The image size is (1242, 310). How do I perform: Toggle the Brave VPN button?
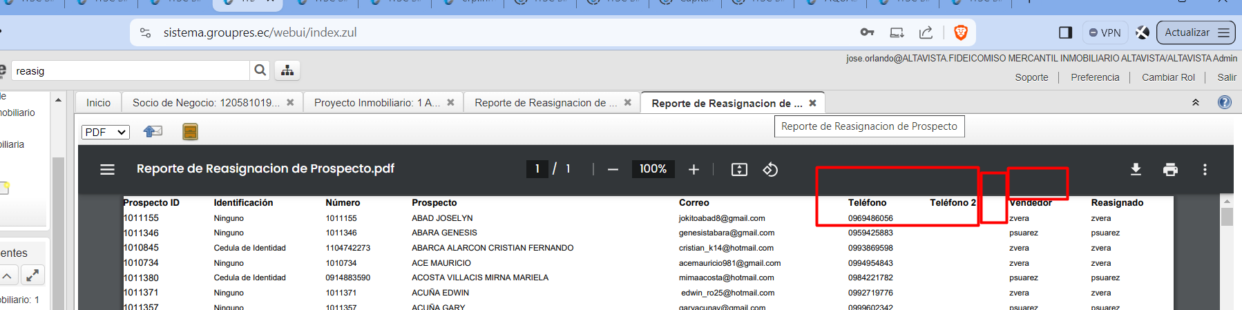(x=1105, y=32)
